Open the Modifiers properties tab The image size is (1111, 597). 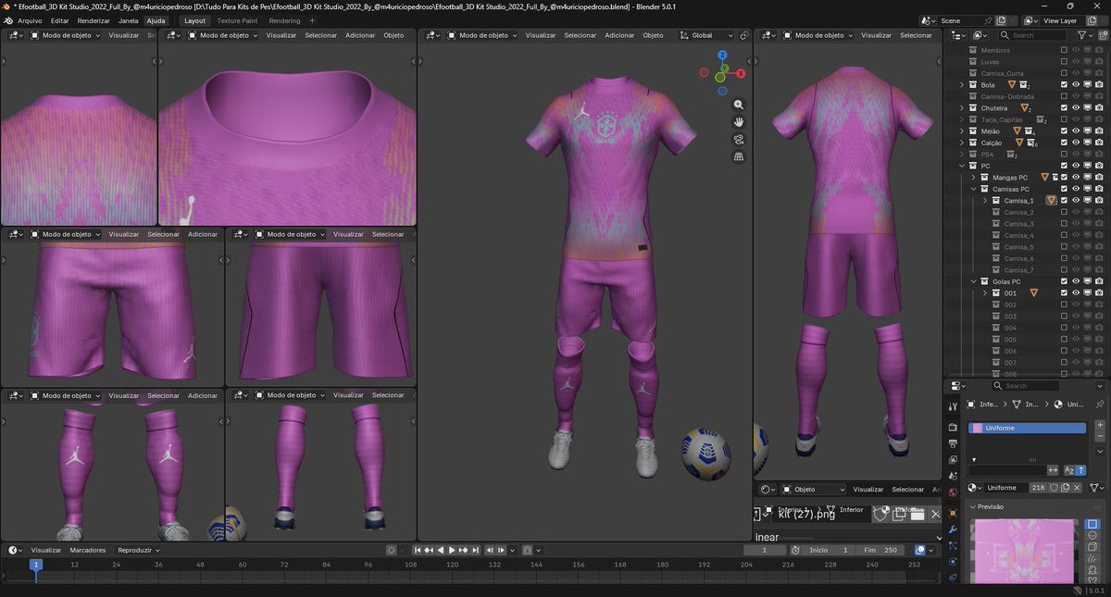953,529
